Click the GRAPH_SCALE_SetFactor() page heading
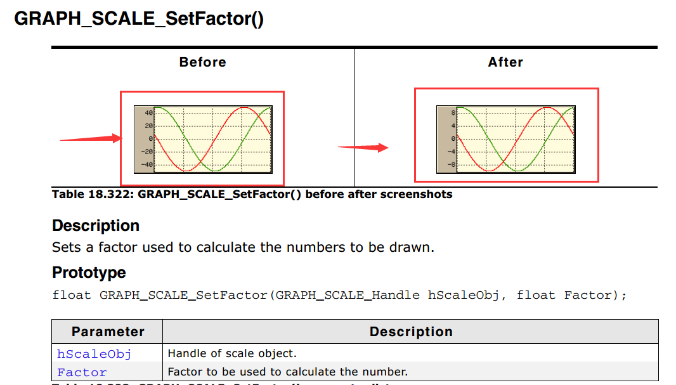Image resolution: width=676 pixels, height=385 pixels. (x=139, y=18)
